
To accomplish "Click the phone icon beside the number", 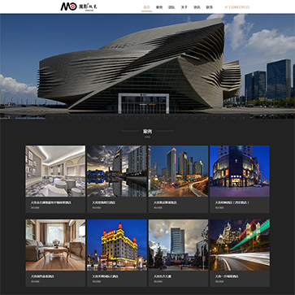I will pyautogui.click(x=226, y=7).
